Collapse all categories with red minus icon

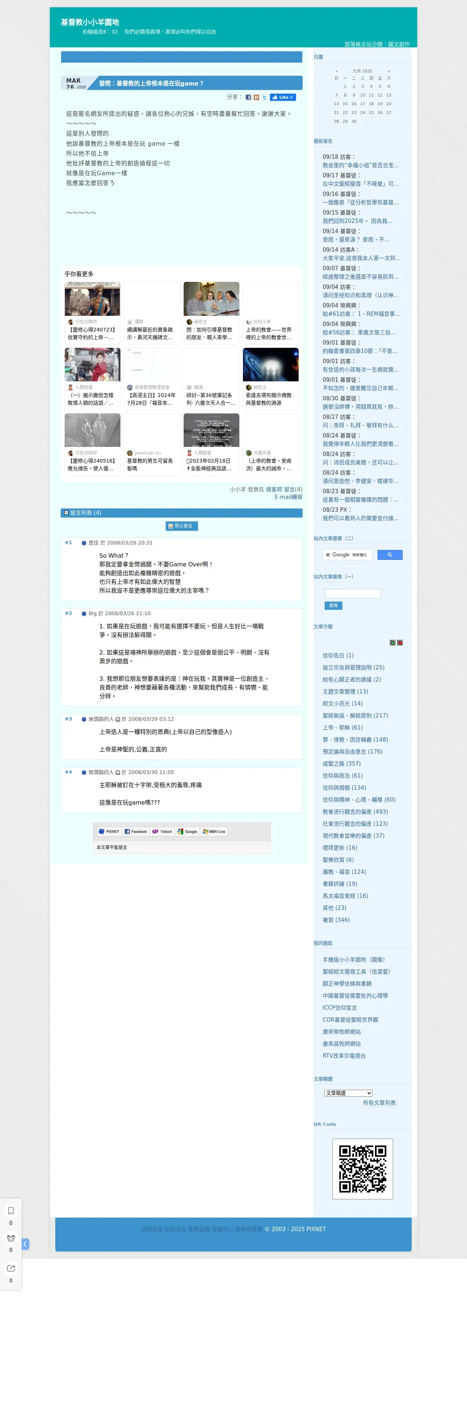(x=400, y=643)
